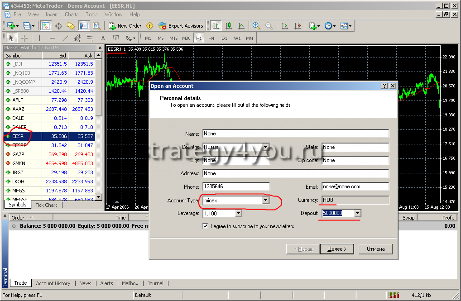
Task: Click the dialog help question-mark button
Action: pyautogui.click(x=384, y=86)
